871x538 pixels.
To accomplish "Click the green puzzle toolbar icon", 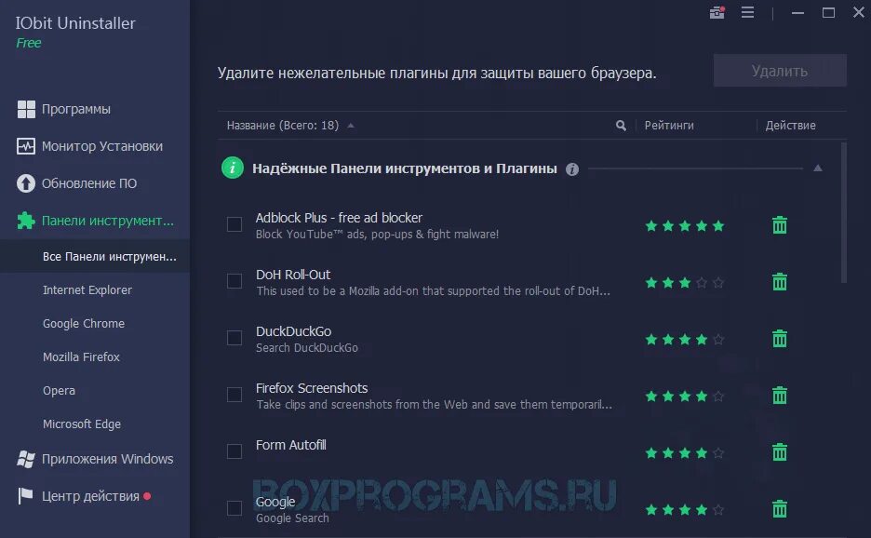I will coord(26,221).
